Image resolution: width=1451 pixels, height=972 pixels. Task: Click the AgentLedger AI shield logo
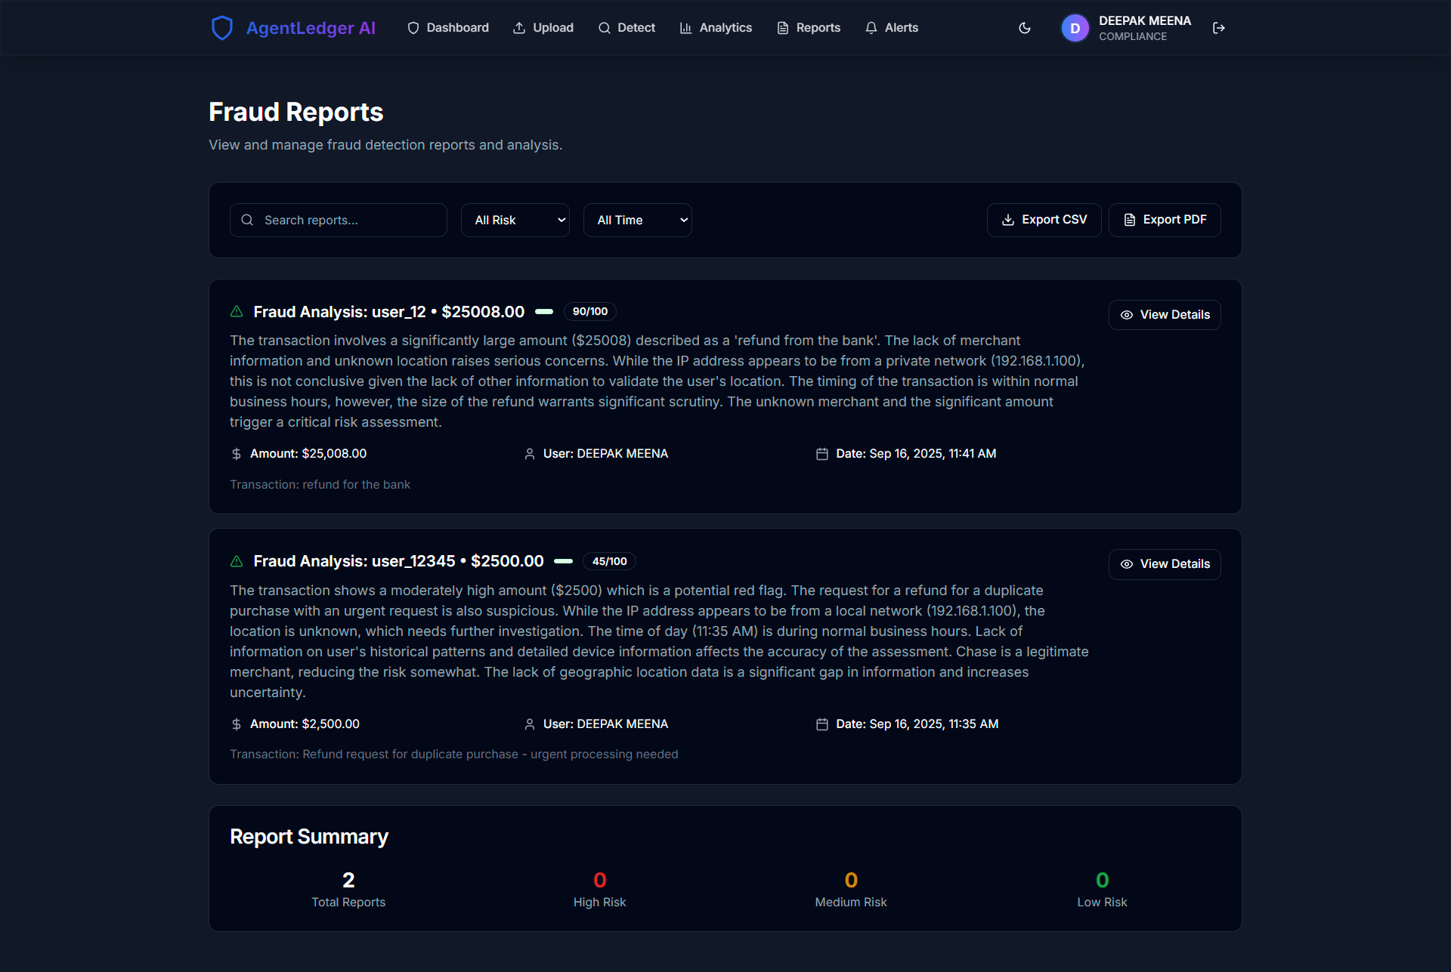pyautogui.click(x=221, y=28)
